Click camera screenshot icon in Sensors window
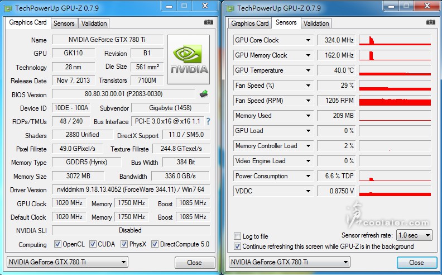This screenshot has width=442, height=275. coord(430,22)
